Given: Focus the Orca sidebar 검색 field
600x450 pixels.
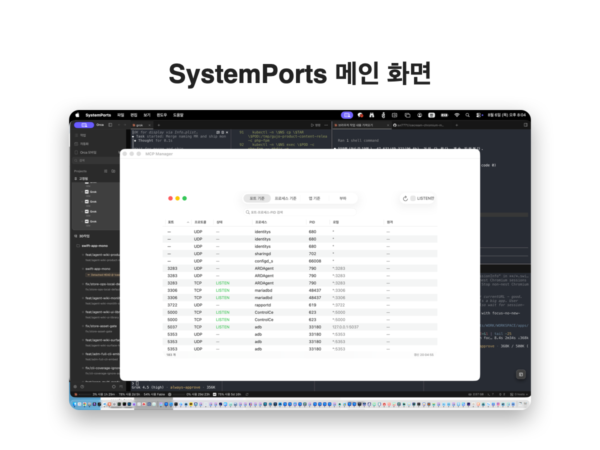Looking at the screenshot, I should coord(96,160).
